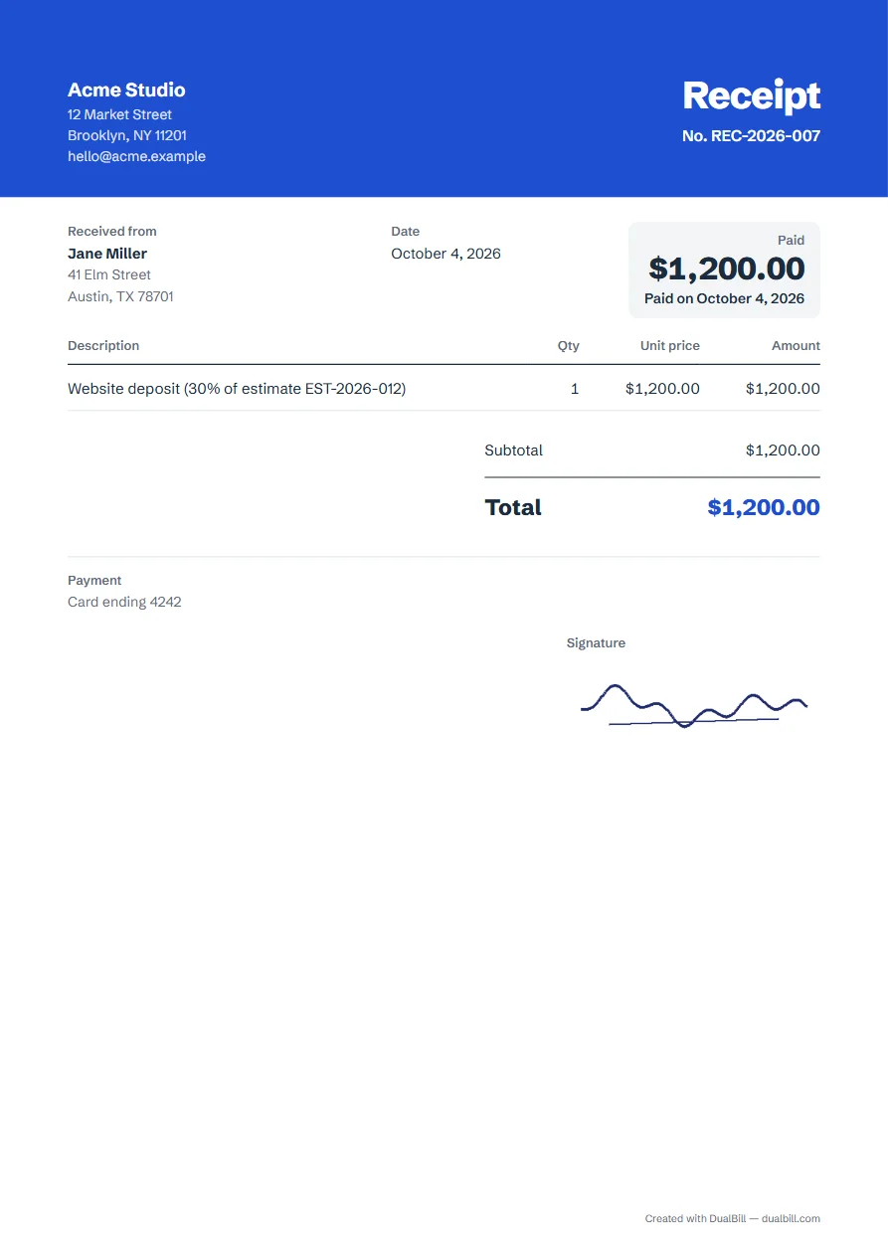Click the large Receipt heading
Image resolution: width=888 pixels, height=1256 pixels.
[752, 96]
